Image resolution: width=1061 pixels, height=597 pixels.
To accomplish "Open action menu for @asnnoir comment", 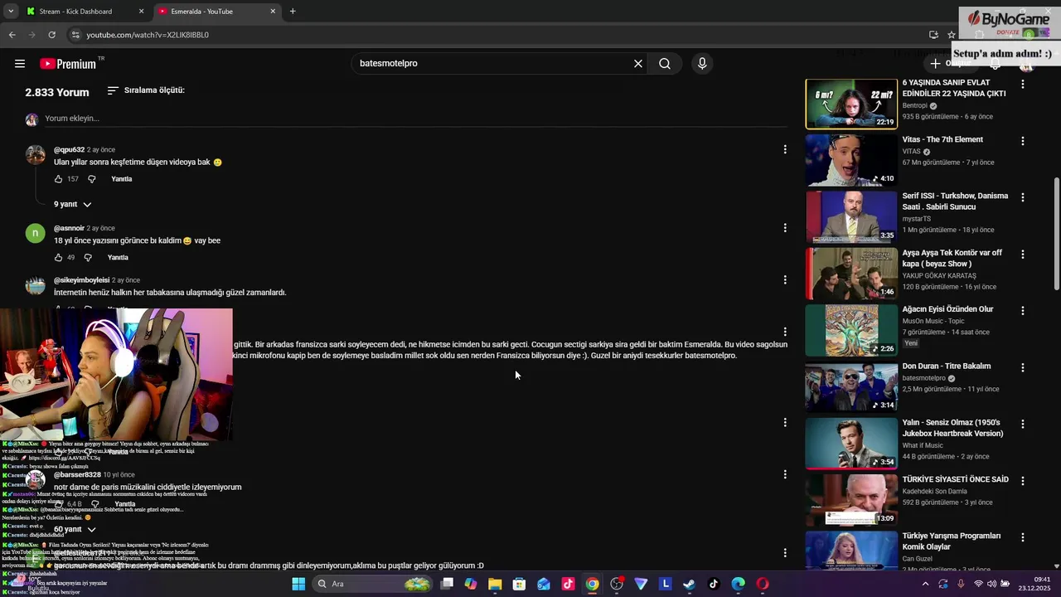I will coord(785,227).
